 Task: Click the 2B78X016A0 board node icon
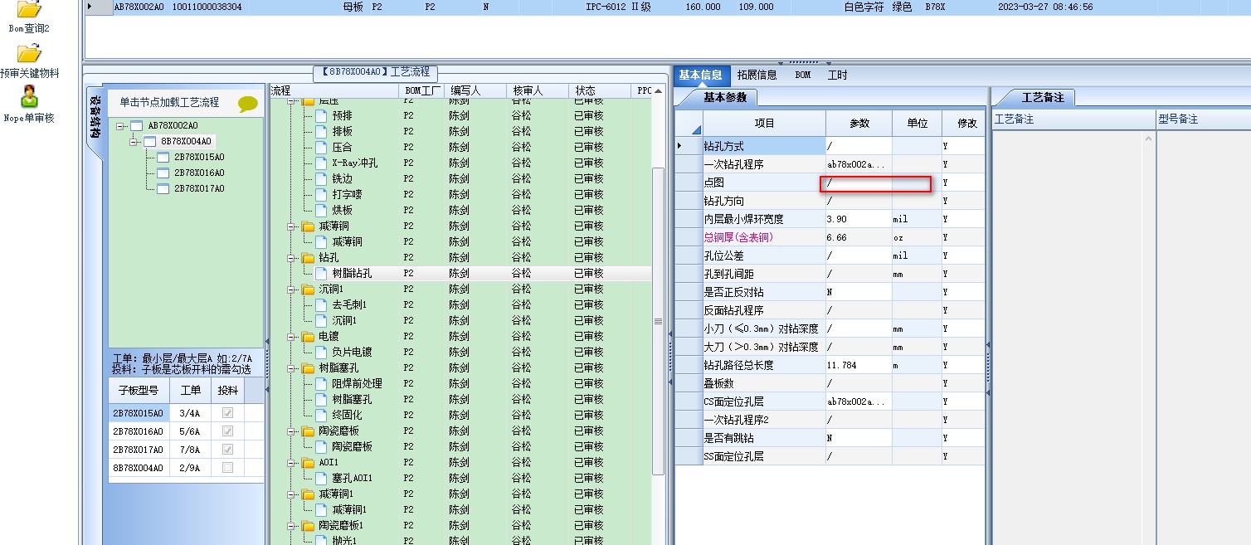point(163,173)
